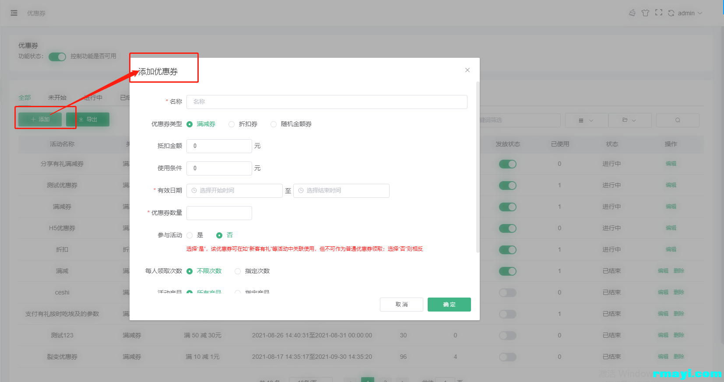724x382 pixels.
Task: Click 取消 in the dialog
Action: [x=401, y=305]
